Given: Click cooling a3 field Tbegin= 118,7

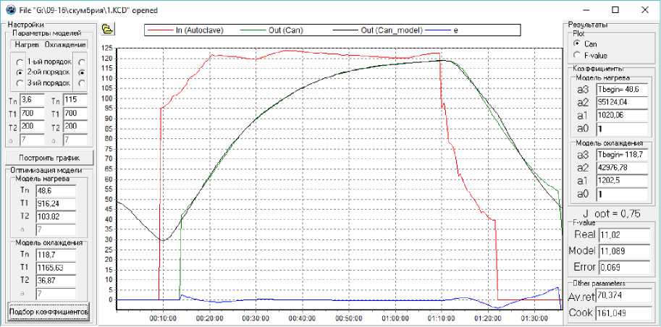Looking at the screenshot, I should tap(621, 155).
